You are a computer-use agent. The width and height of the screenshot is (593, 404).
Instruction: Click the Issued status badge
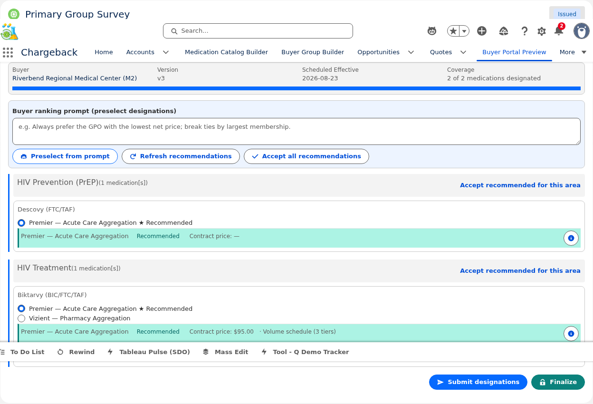pos(567,14)
